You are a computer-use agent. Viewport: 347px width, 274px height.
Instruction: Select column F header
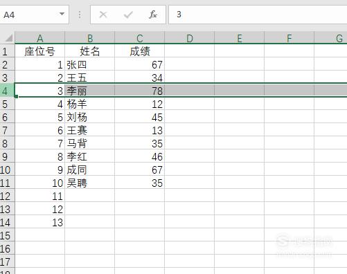point(290,38)
